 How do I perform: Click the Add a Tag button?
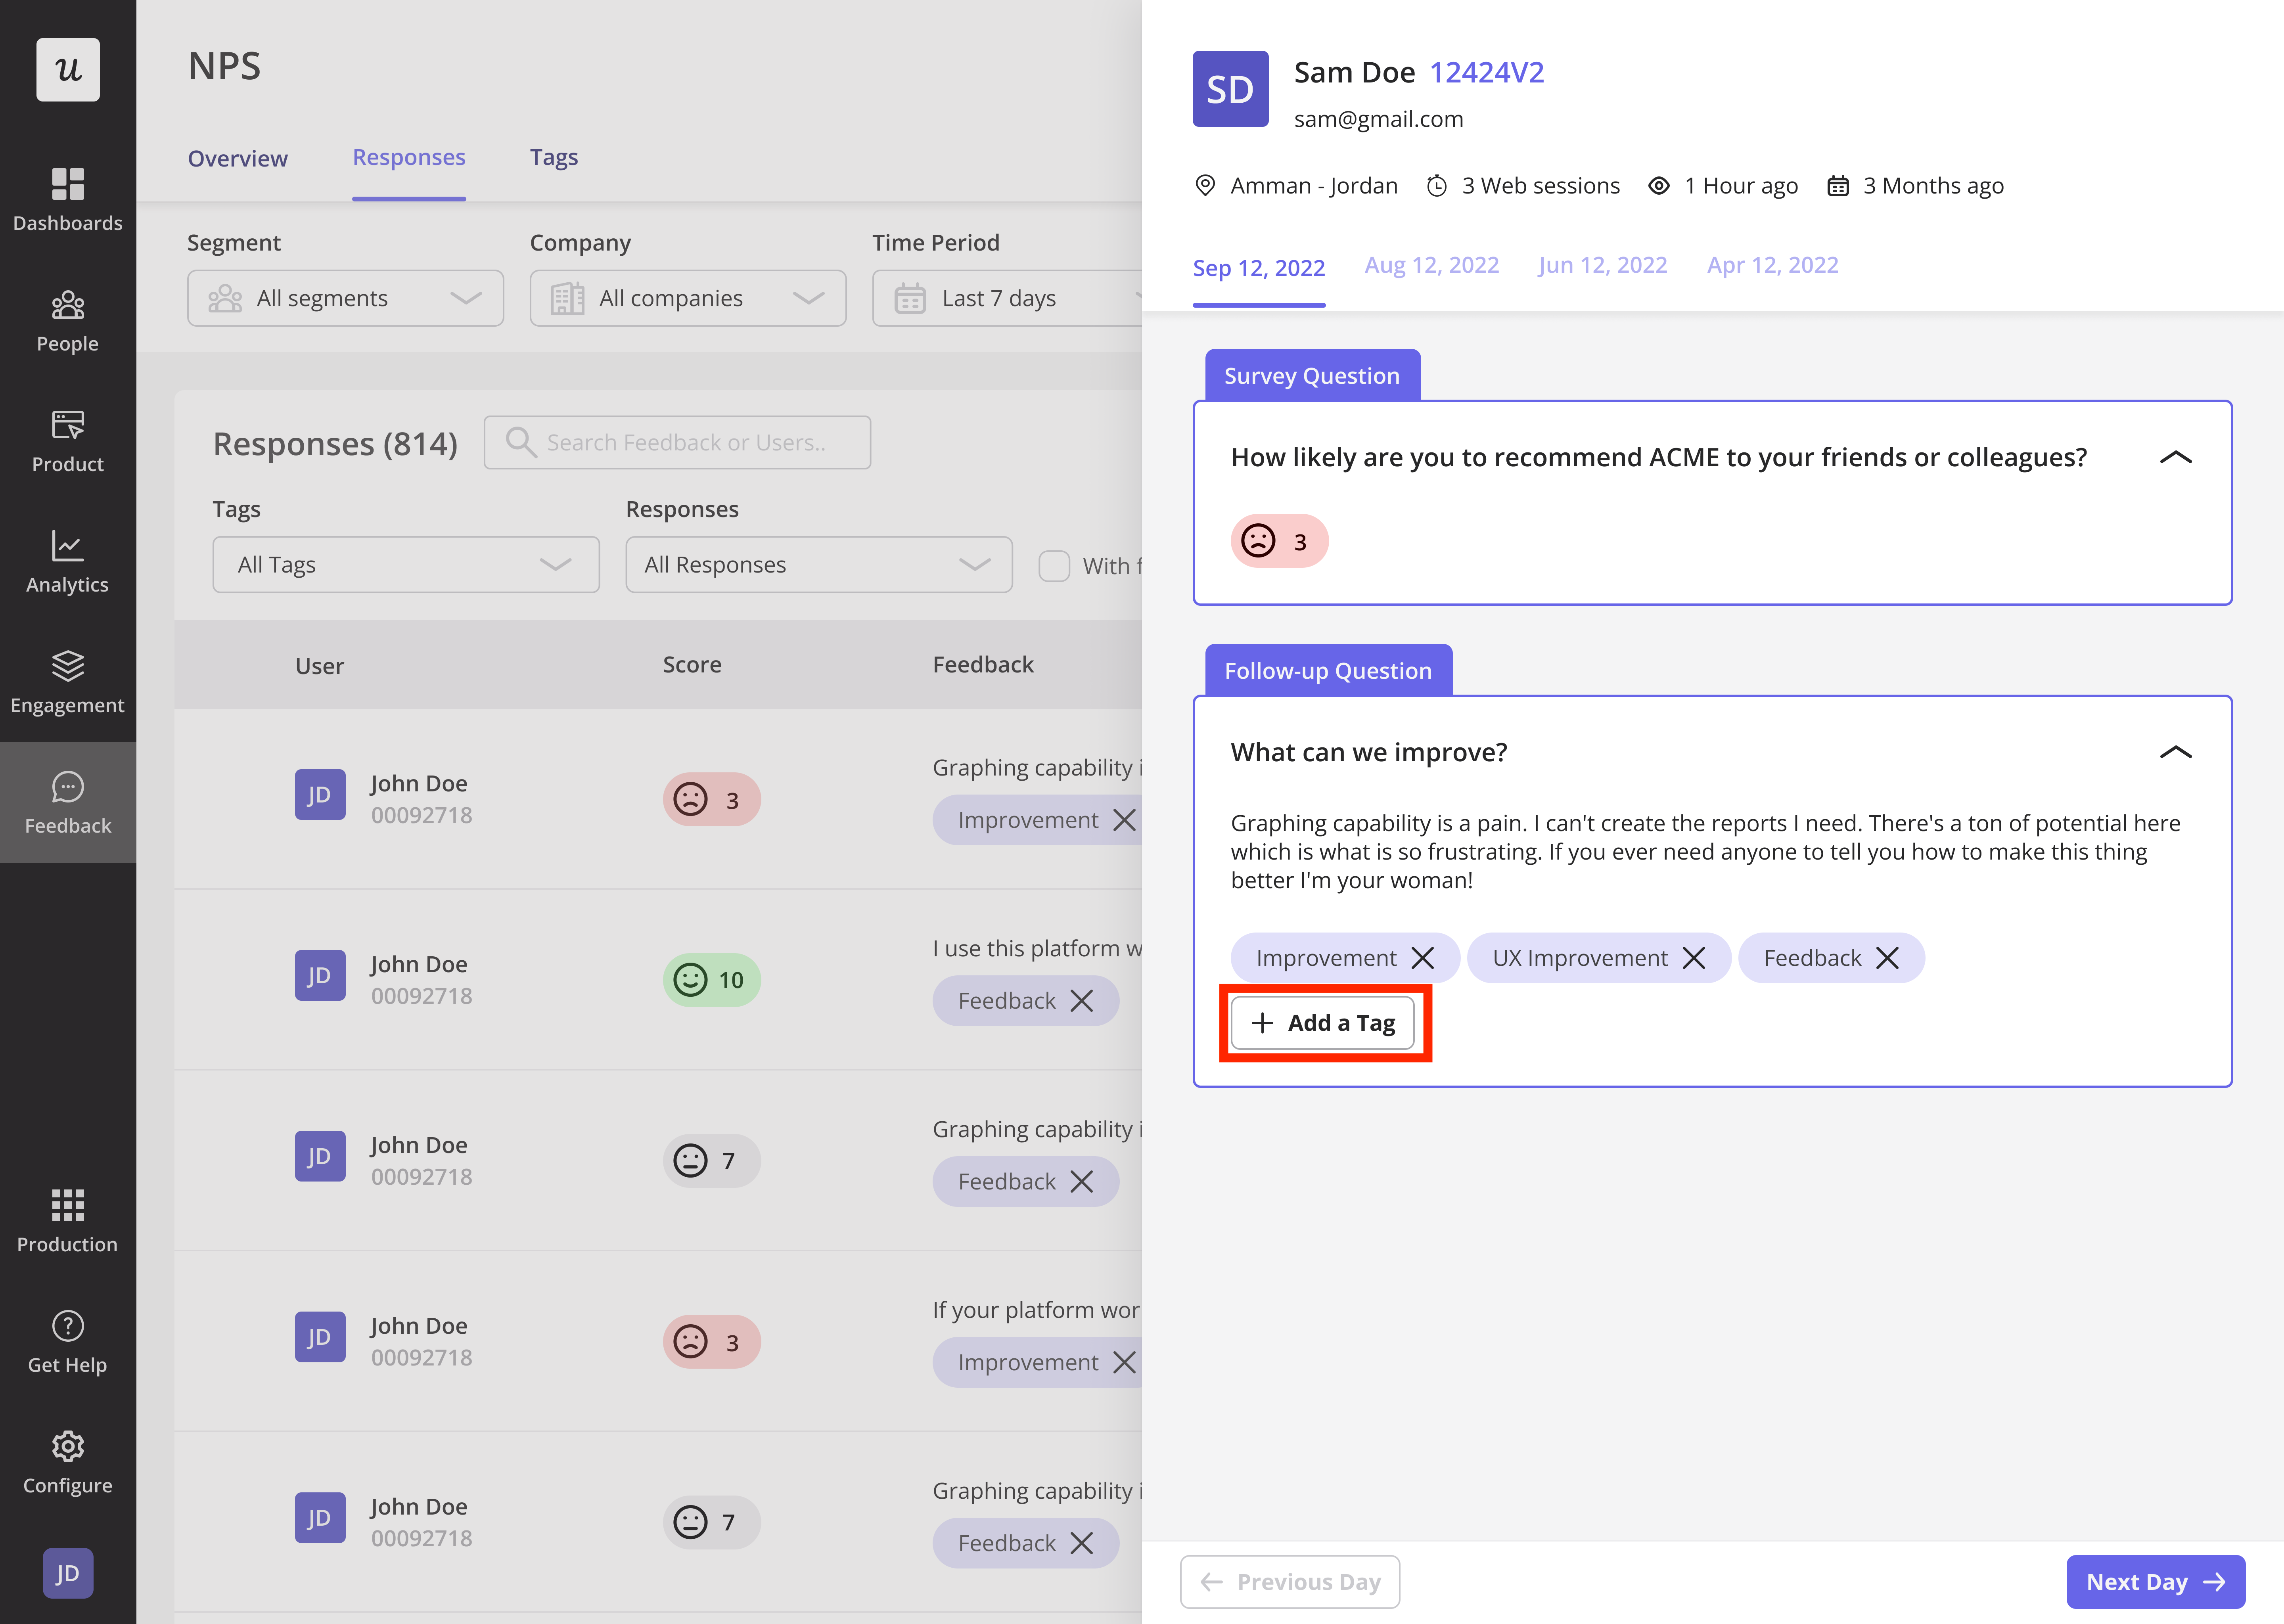[1323, 1023]
